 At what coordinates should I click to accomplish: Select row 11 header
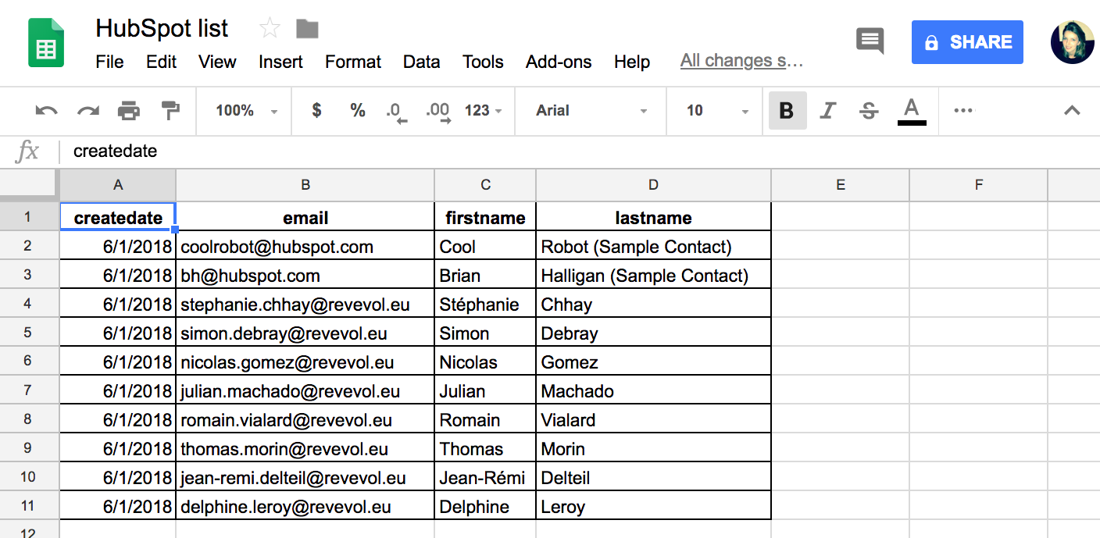(30, 506)
